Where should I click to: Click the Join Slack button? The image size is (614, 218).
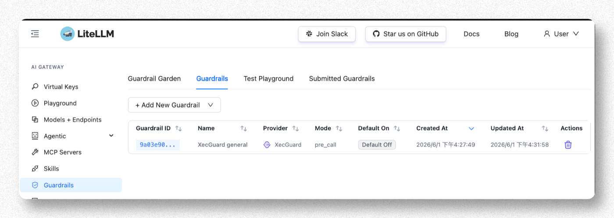(x=327, y=34)
